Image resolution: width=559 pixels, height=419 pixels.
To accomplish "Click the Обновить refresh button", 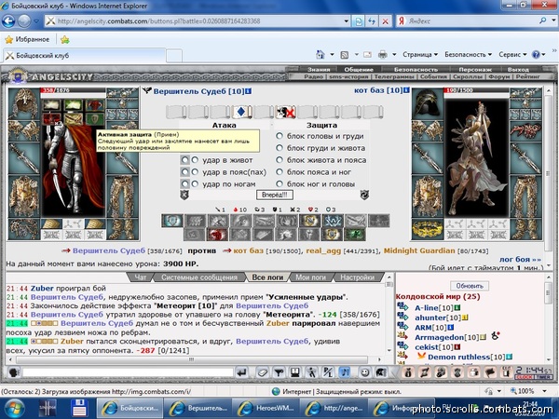I will click(470, 286).
